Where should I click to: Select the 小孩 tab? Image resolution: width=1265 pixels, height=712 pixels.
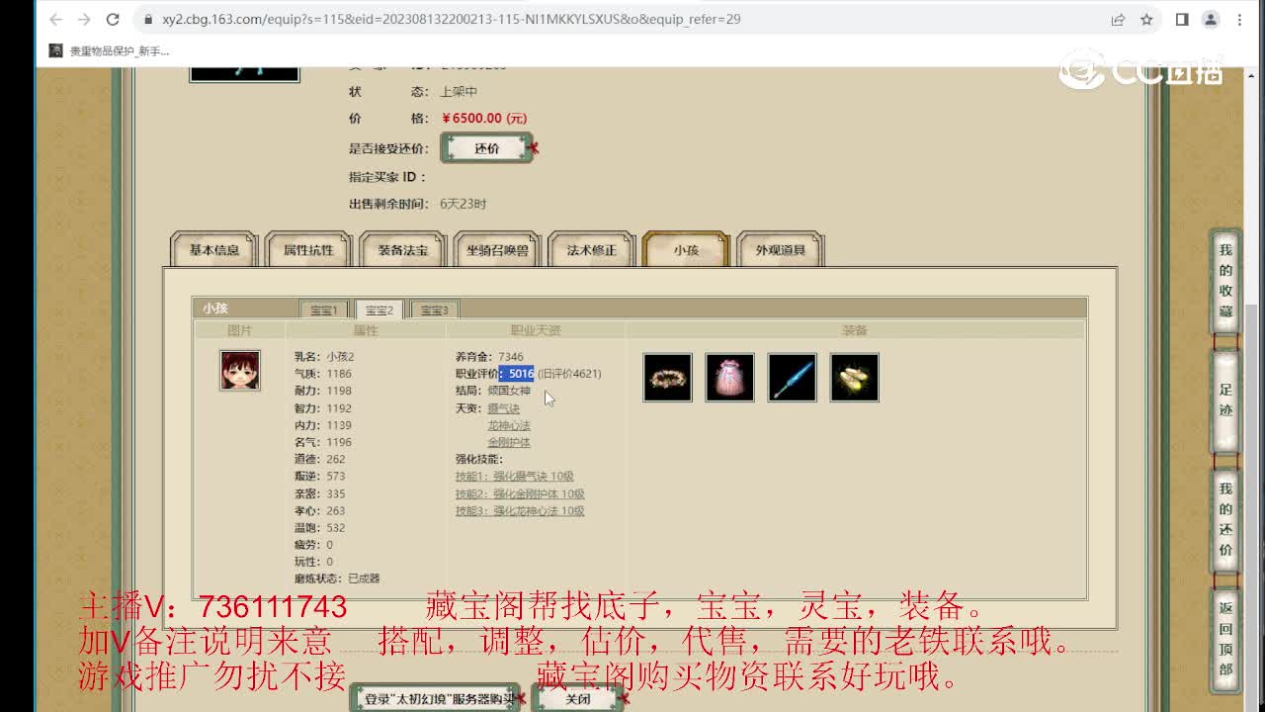click(x=686, y=250)
